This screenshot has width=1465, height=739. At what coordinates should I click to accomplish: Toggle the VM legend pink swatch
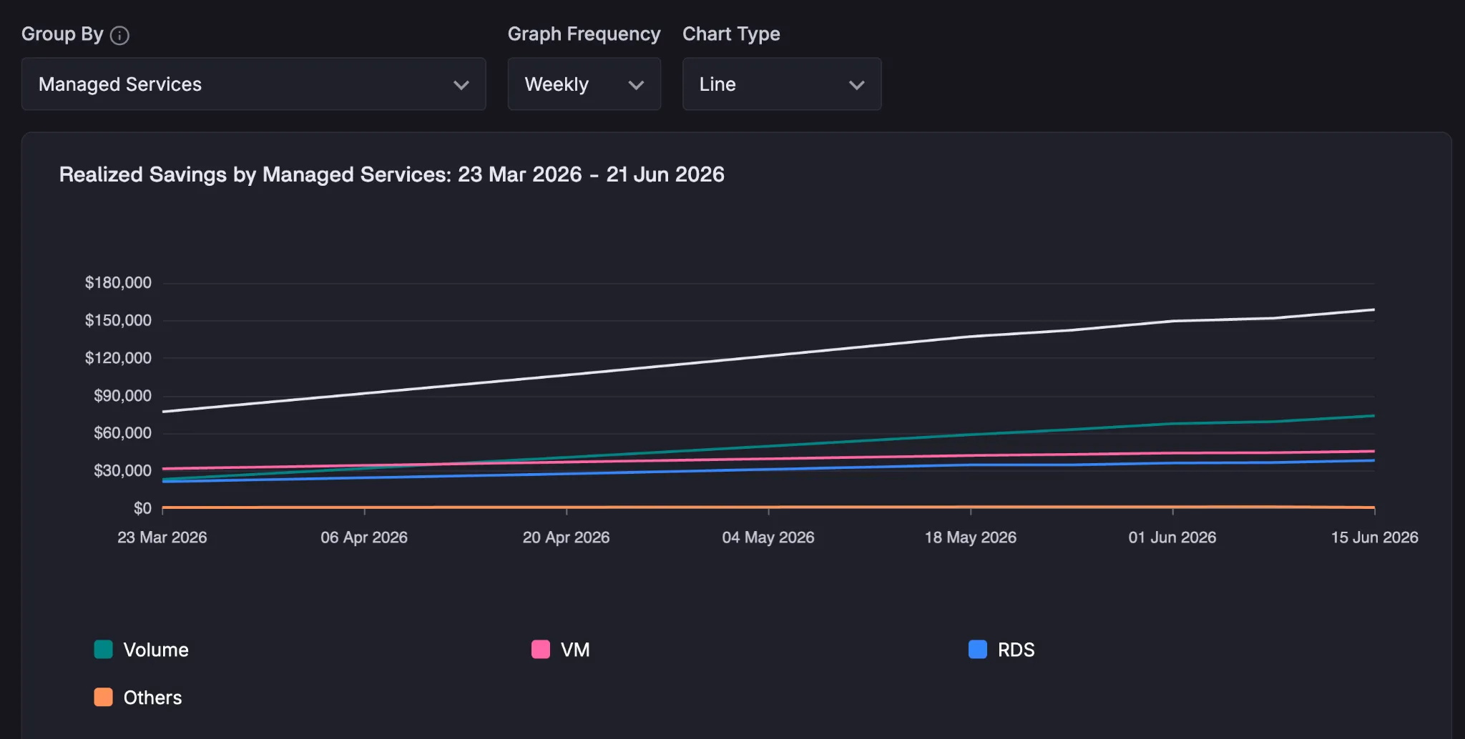(x=541, y=649)
